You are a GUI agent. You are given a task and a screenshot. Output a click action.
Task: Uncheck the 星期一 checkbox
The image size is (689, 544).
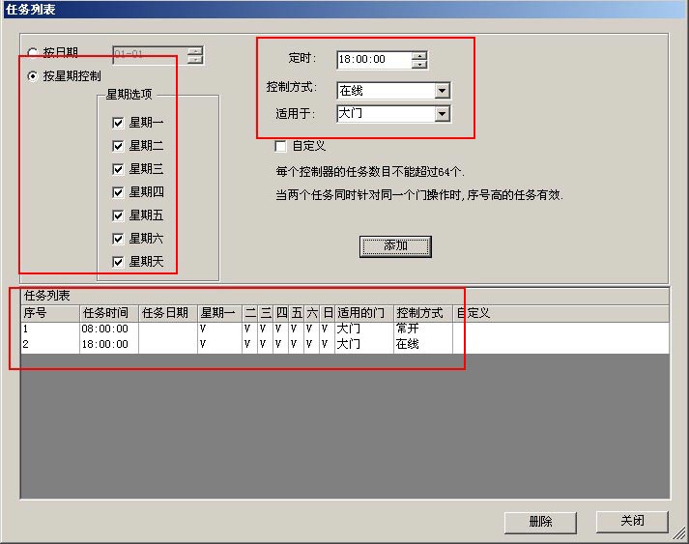(118, 123)
